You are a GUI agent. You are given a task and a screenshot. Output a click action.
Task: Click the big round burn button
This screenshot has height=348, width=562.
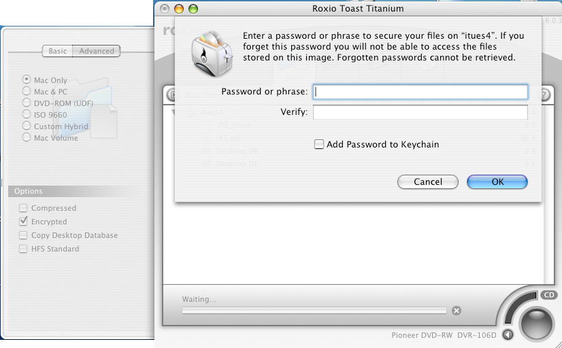click(x=536, y=324)
